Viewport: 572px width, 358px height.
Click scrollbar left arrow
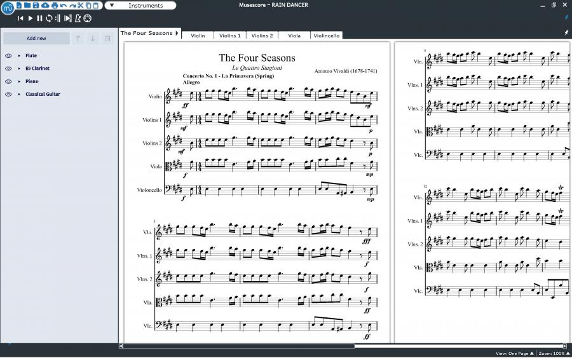[121, 346]
